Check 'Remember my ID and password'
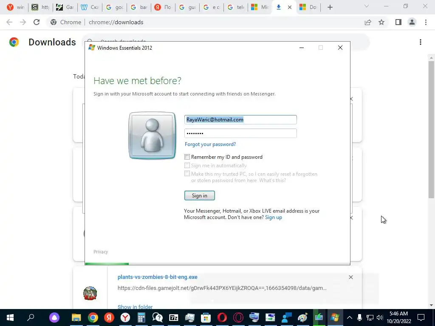 tap(187, 157)
